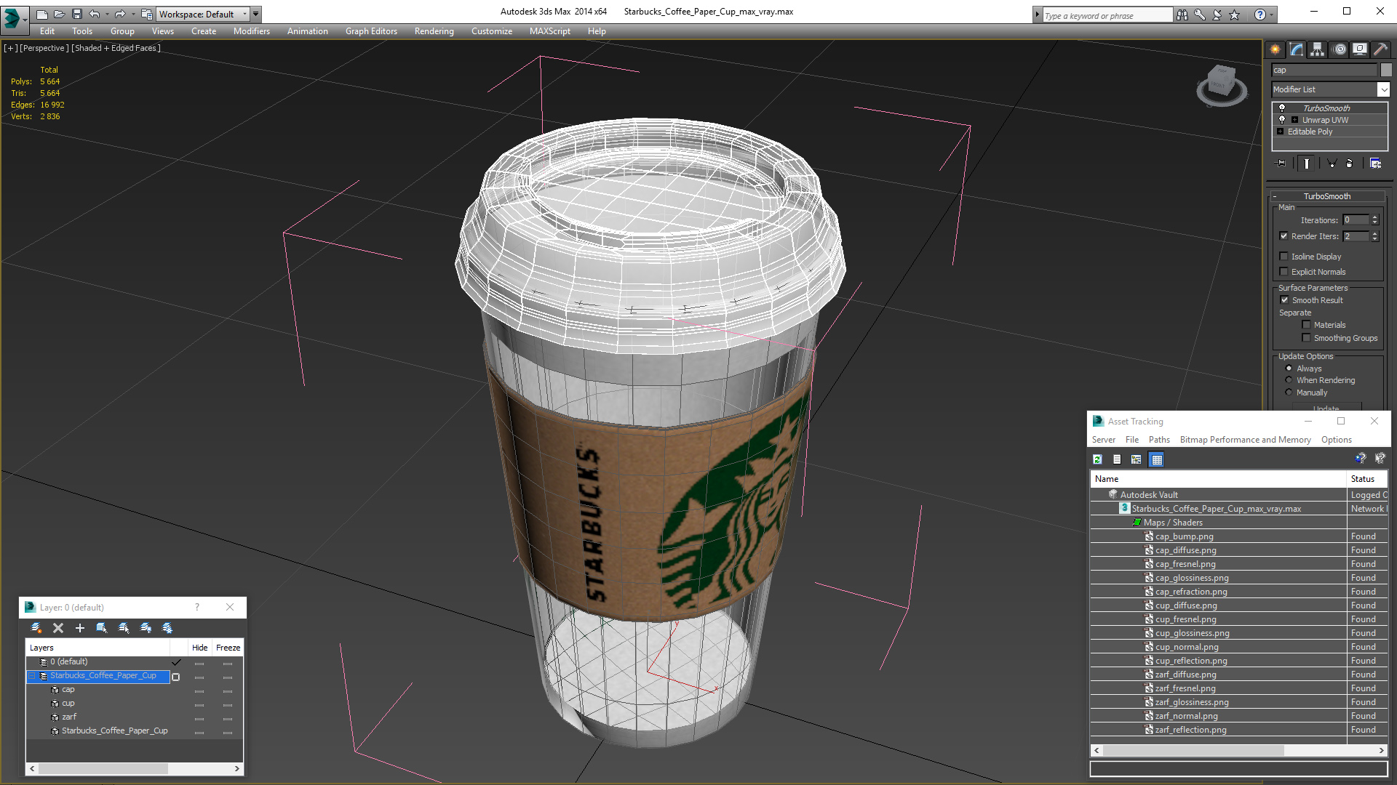This screenshot has width=1397, height=785.
Task: Collapse Starbucks_Coffee_Paper_Cup layer tree
Action: tap(32, 676)
